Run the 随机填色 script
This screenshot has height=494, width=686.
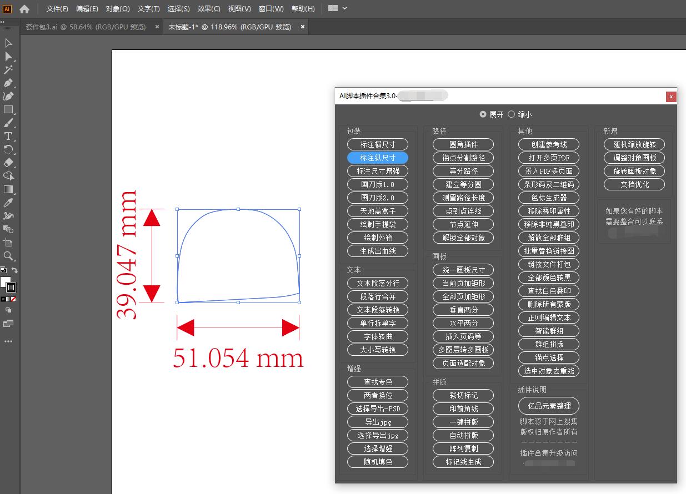pyautogui.click(x=378, y=462)
